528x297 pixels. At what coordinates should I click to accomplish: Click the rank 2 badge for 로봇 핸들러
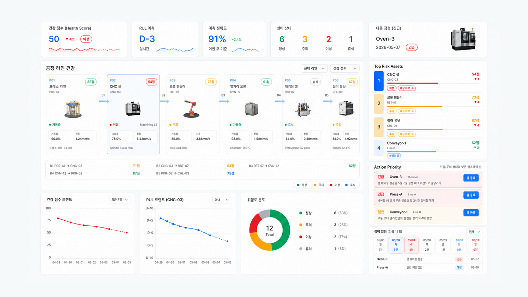point(379,104)
